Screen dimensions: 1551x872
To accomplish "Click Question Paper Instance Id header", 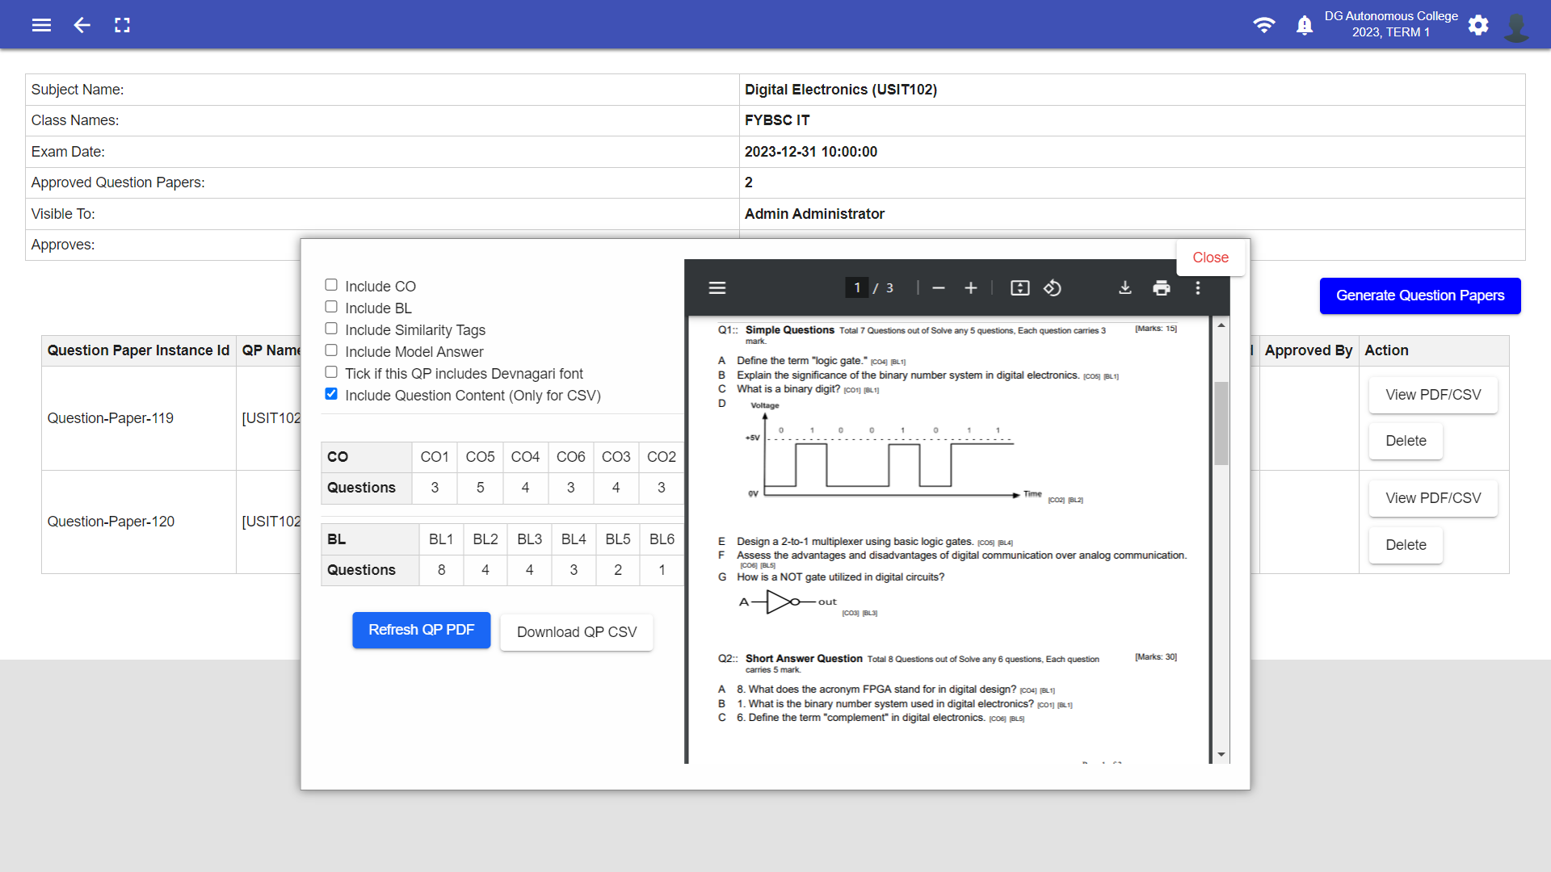I will (x=138, y=350).
